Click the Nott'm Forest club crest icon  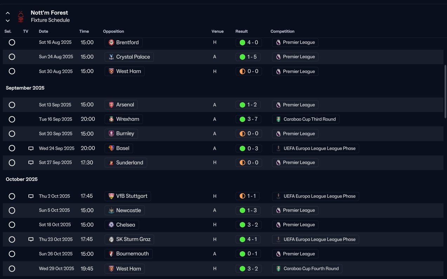(21, 17)
